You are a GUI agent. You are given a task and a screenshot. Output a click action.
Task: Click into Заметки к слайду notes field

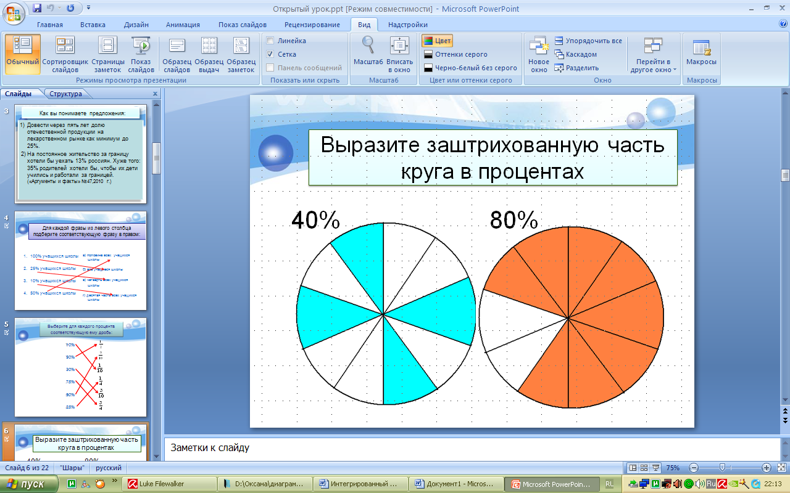(x=472, y=448)
